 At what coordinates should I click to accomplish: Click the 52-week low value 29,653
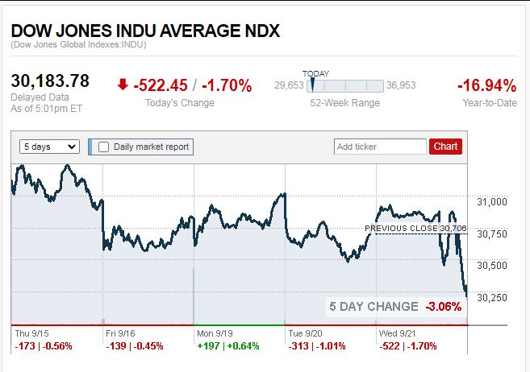(x=289, y=85)
